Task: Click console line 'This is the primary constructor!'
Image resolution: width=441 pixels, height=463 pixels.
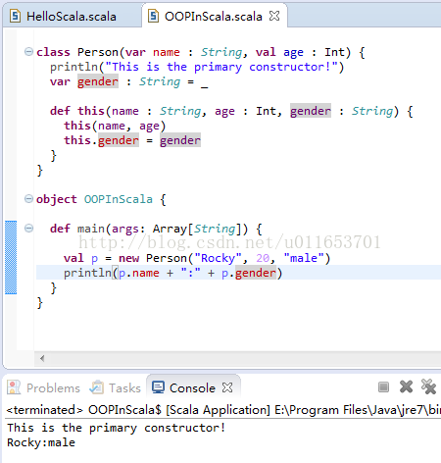Action: (x=117, y=428)
